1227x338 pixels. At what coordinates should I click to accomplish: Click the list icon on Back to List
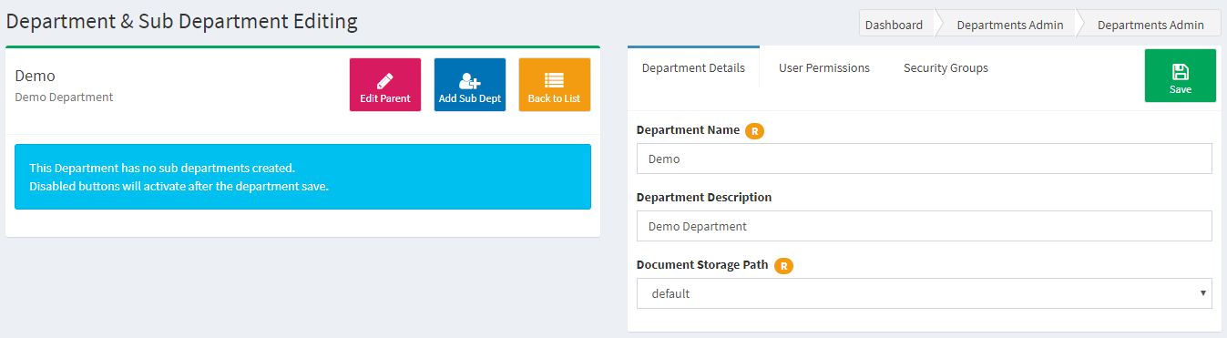pos(554,80)
